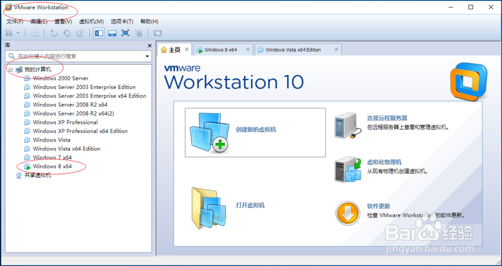Open the 查看(V) menu
502x266 pixels.
(x=63, y=22)
